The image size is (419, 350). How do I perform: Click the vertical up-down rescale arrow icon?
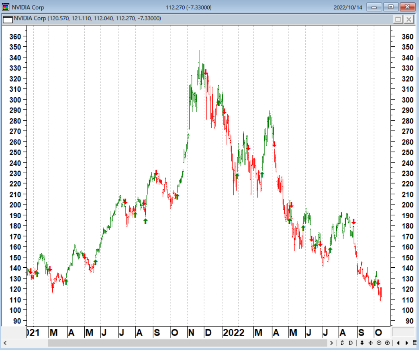tap(362, 343)
